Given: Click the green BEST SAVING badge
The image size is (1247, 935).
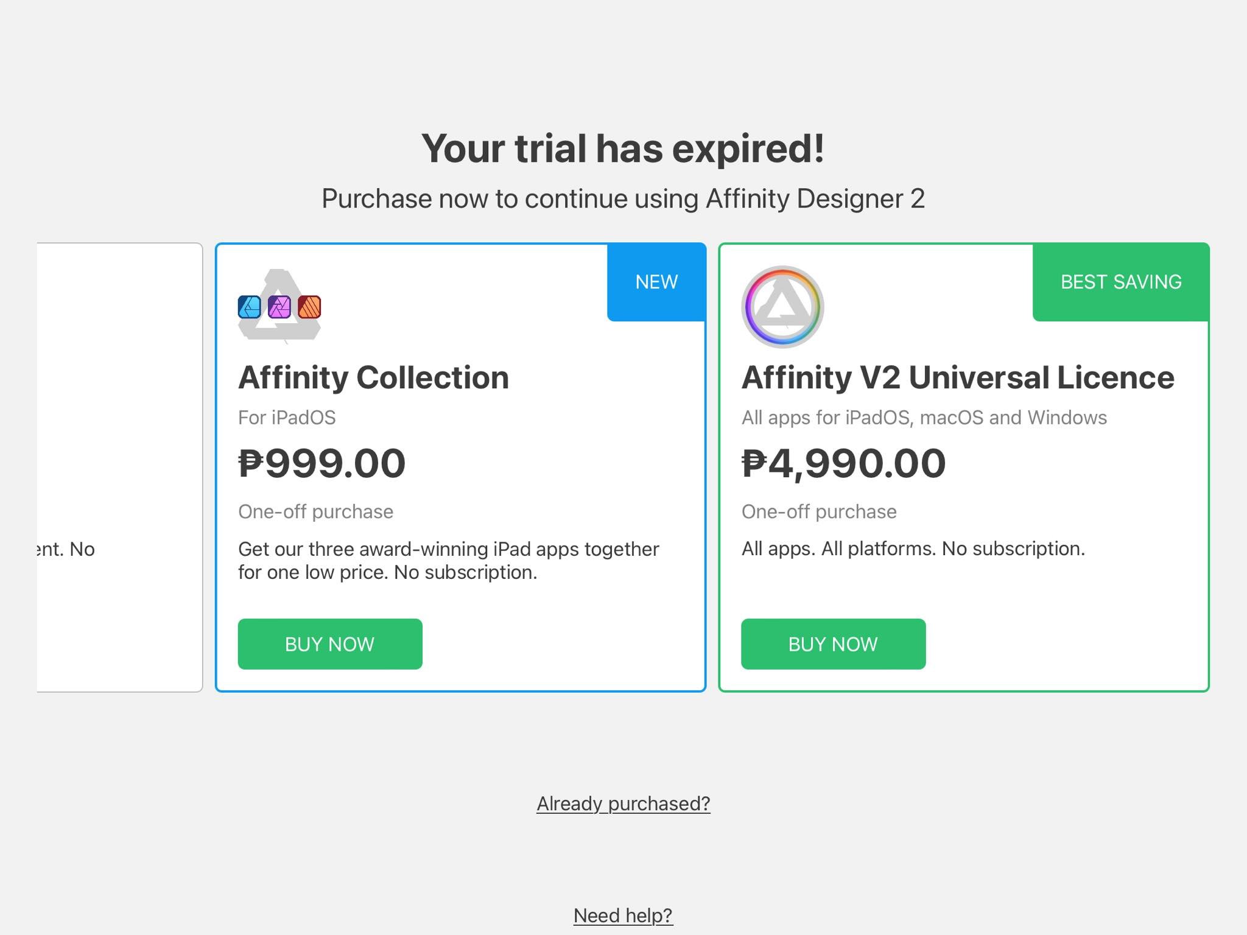Looking at the screenshot, I should pos(1121,282).
